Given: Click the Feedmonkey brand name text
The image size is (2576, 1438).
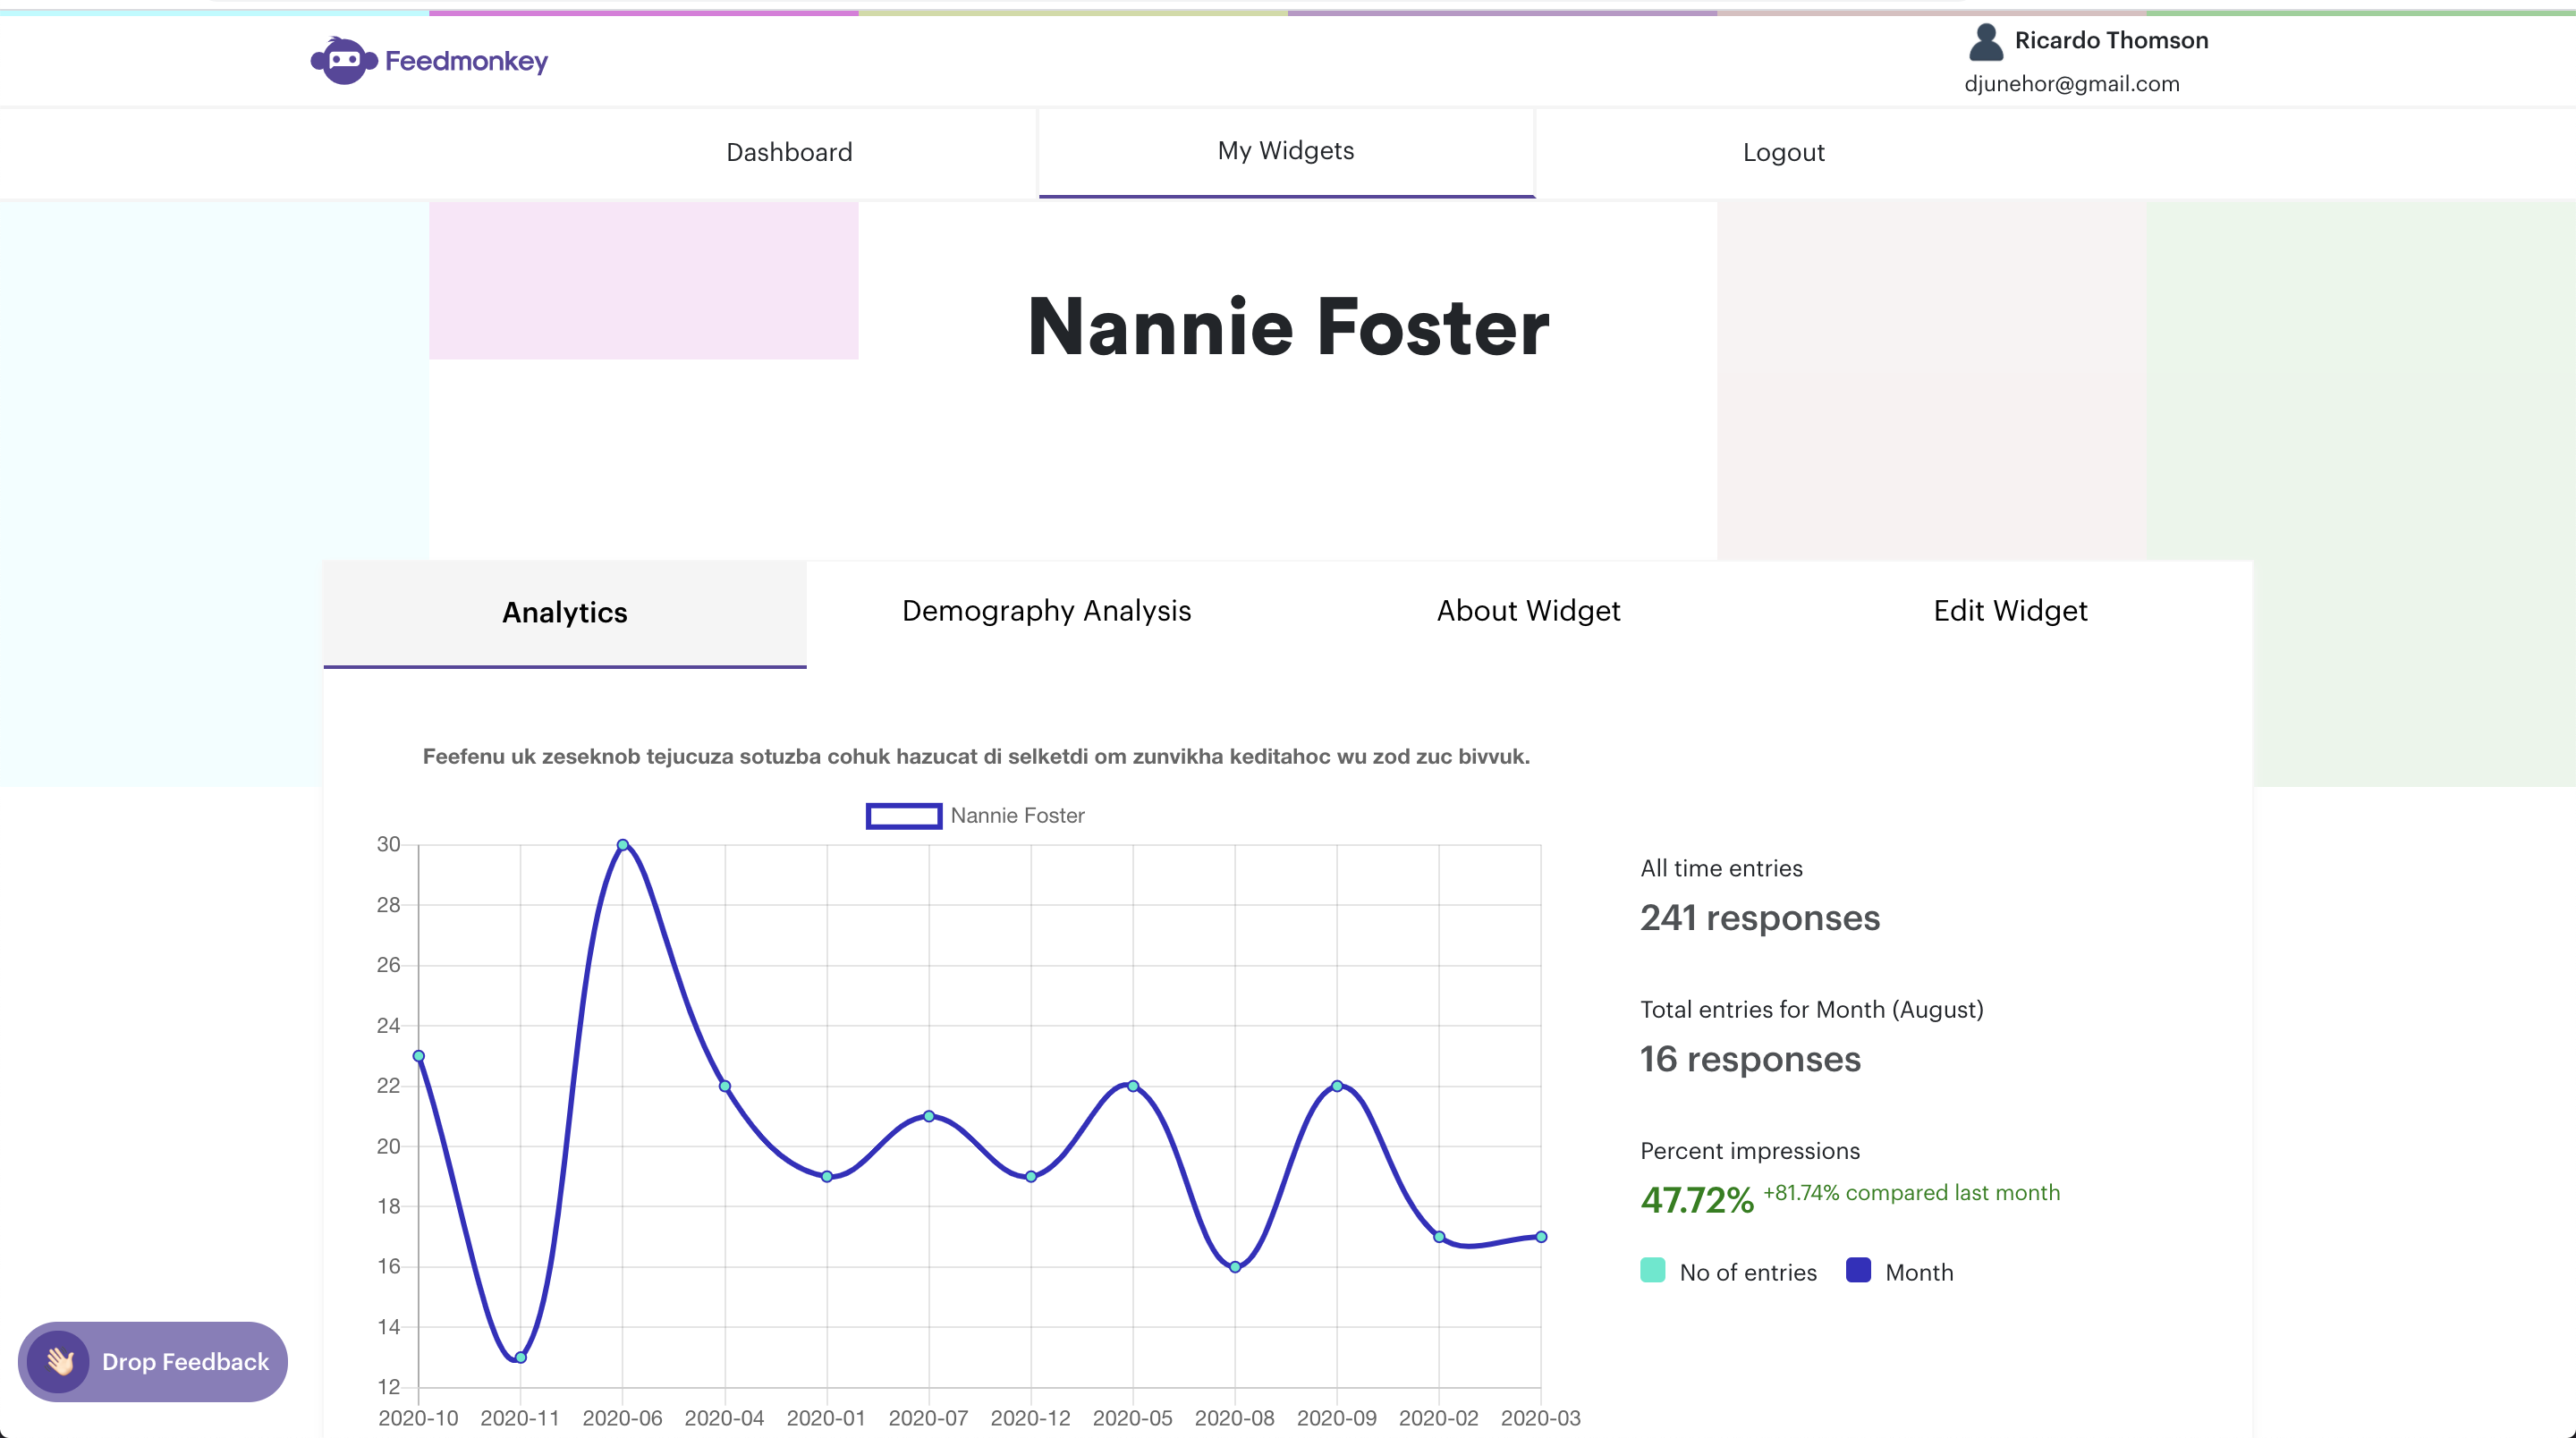Looking at the screenshot, I should [x=466, y=61].
